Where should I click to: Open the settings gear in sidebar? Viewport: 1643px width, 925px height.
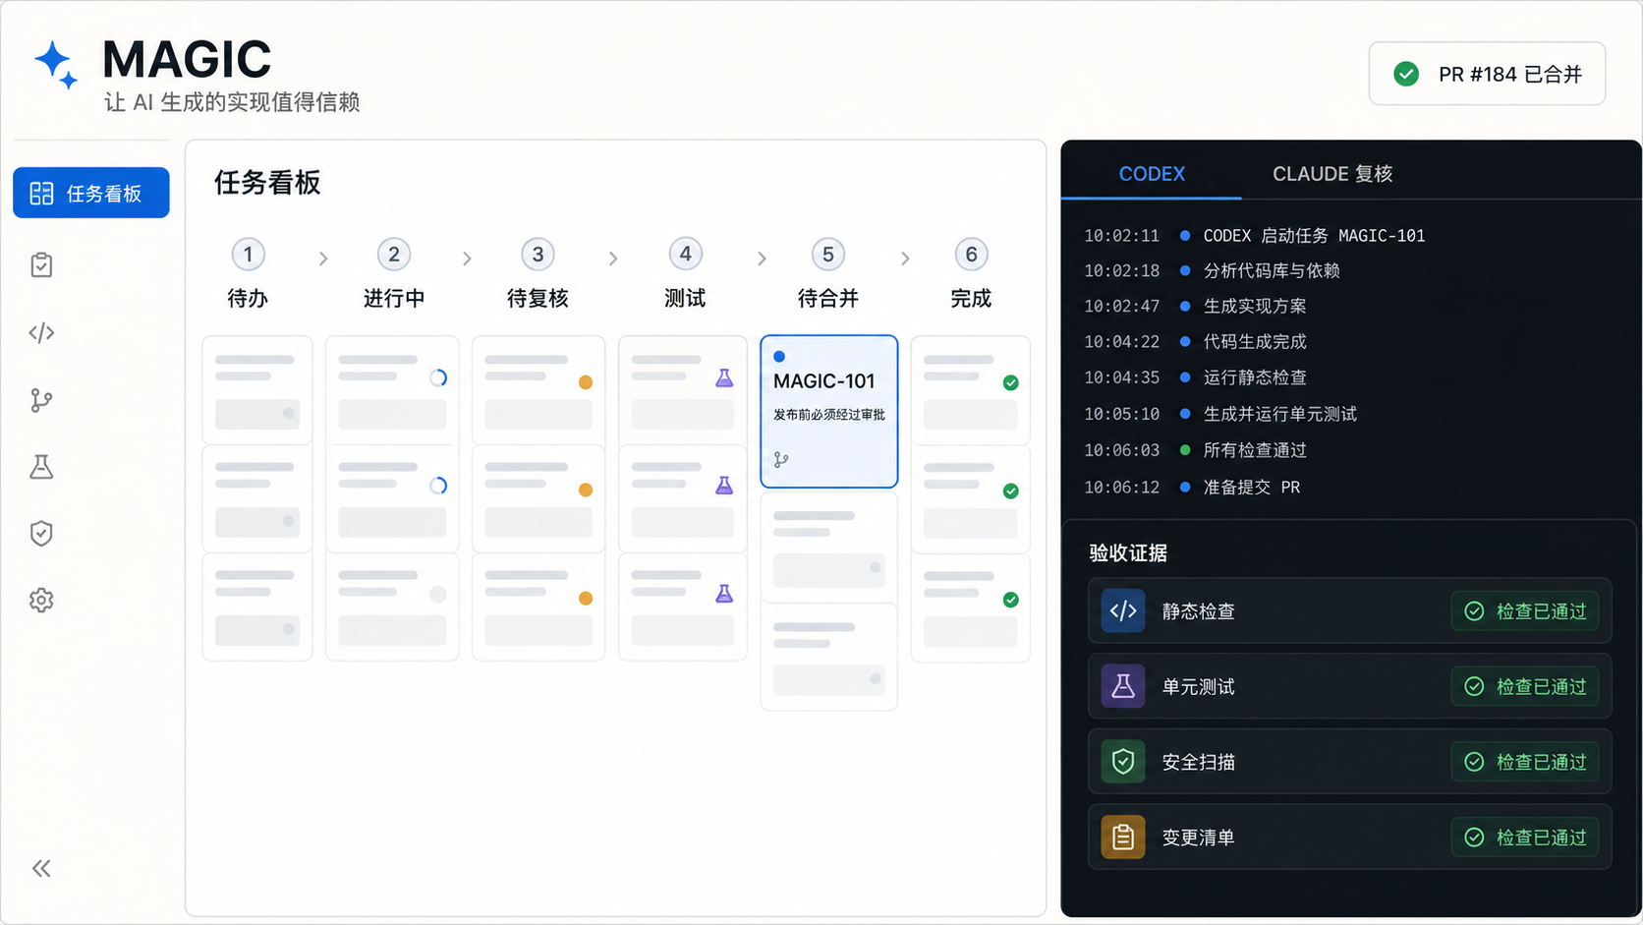tap(41, 601)
